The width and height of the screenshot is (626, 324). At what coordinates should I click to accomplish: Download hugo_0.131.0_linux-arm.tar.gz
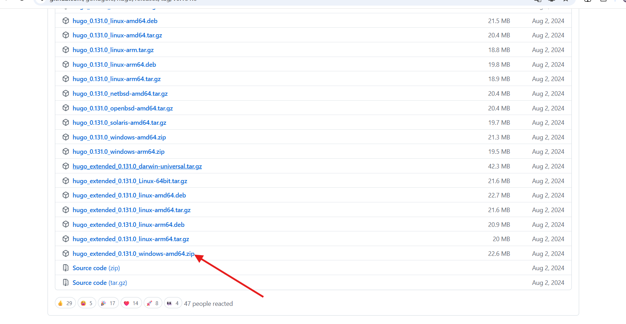click(x=113, y=50)
